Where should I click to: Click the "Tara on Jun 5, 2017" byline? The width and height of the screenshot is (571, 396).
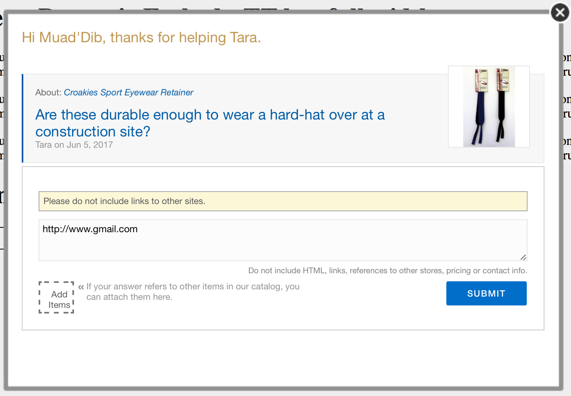pos(74,145)
